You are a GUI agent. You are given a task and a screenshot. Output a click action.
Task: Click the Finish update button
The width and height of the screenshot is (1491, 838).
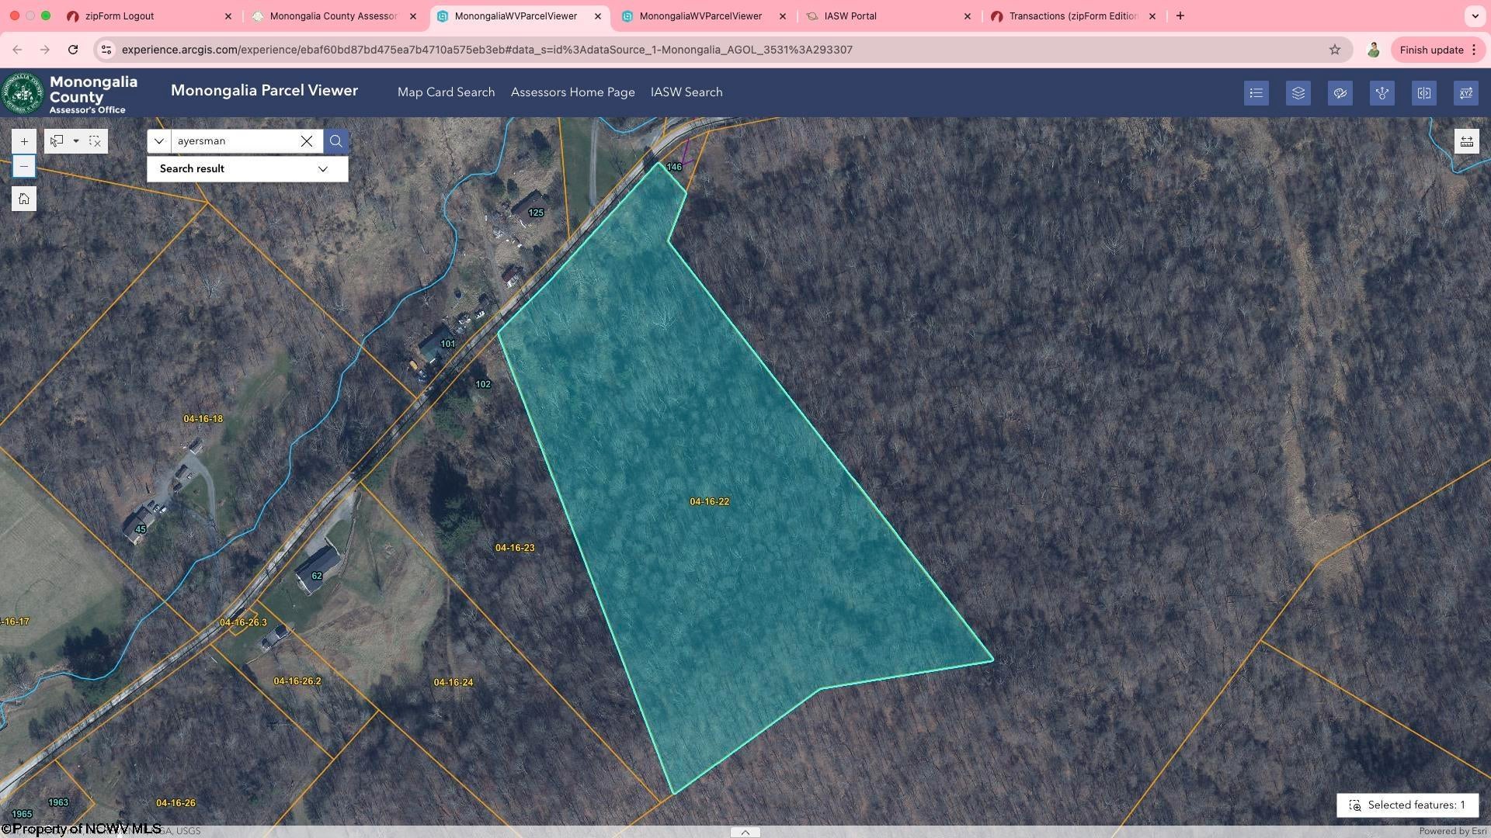(1436, 50)
